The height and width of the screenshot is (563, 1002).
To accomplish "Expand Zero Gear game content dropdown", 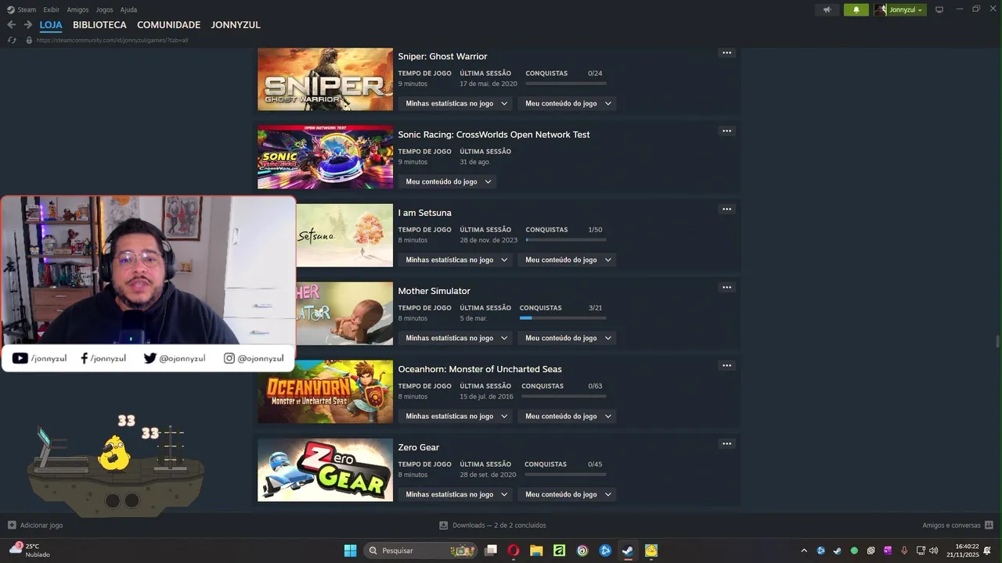I will coord(567,494).
